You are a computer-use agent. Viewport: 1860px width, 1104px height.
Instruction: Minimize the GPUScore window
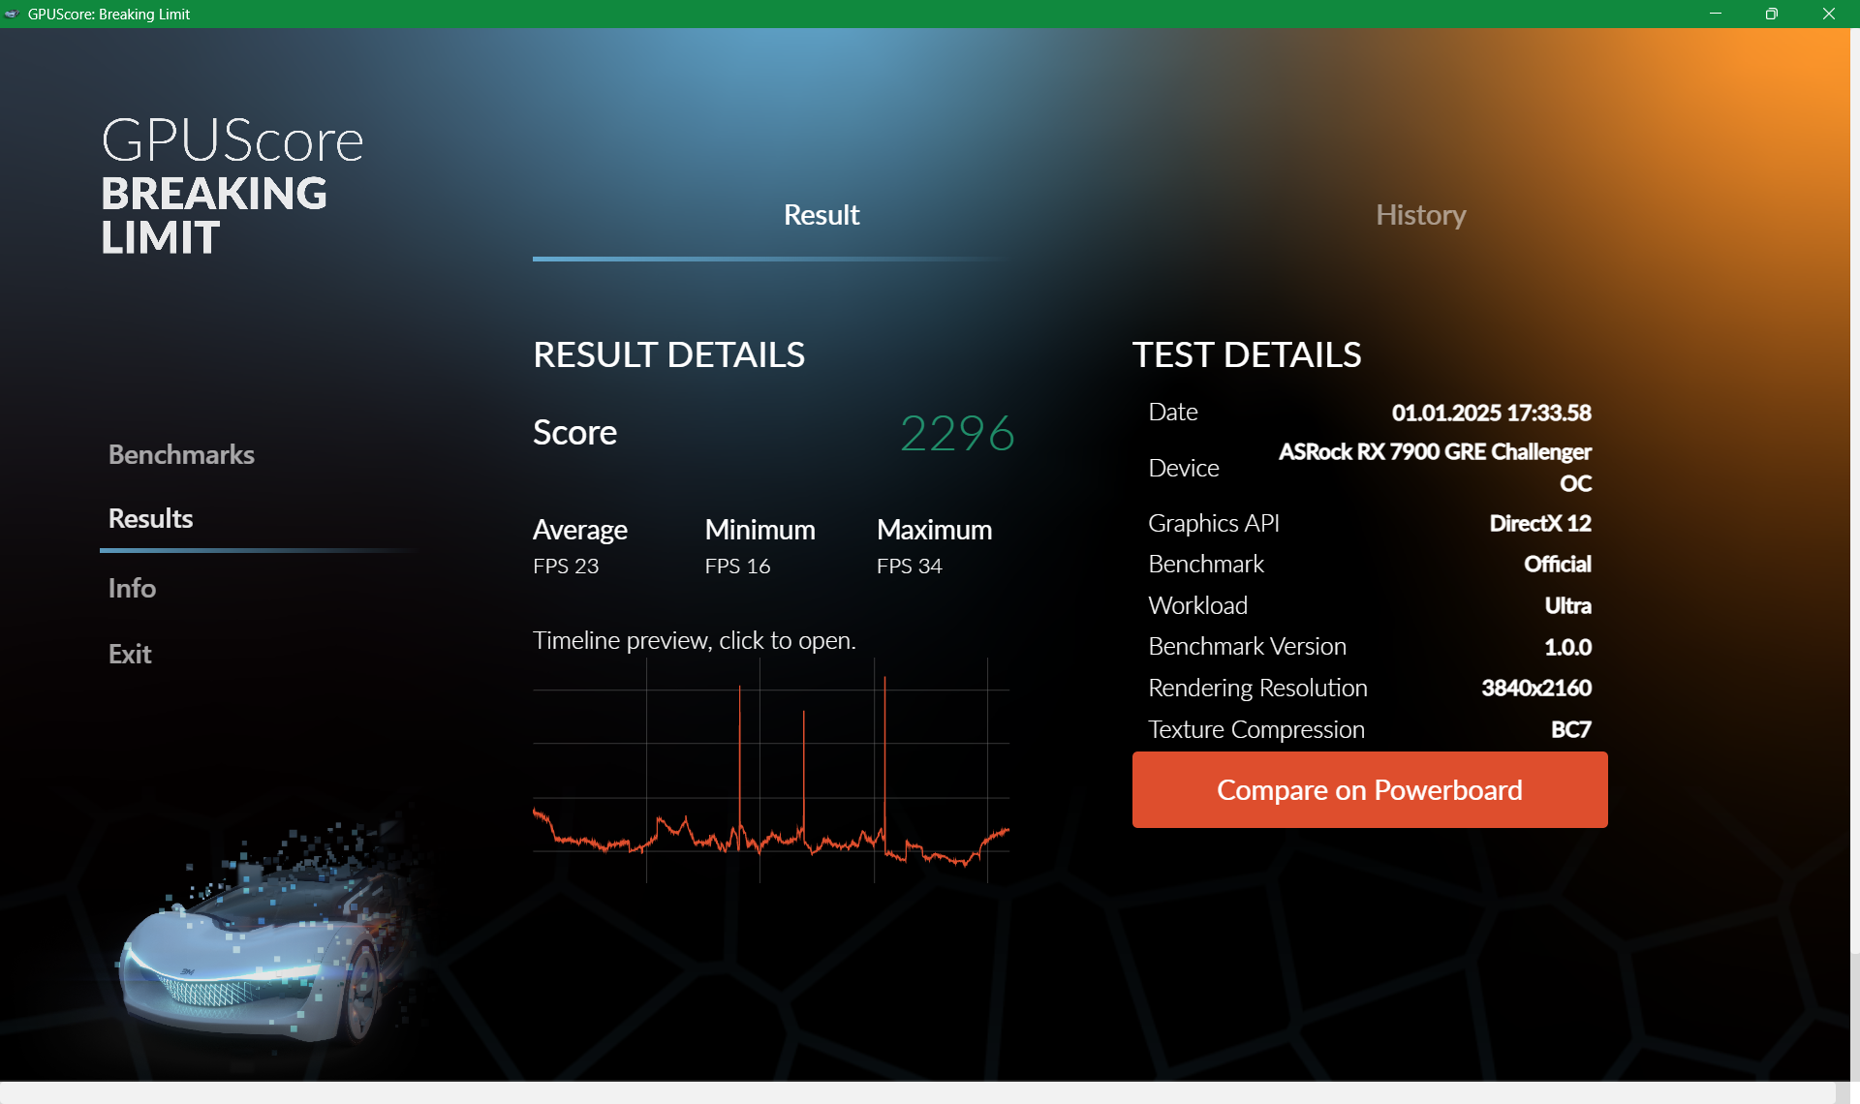[1715, 14]
